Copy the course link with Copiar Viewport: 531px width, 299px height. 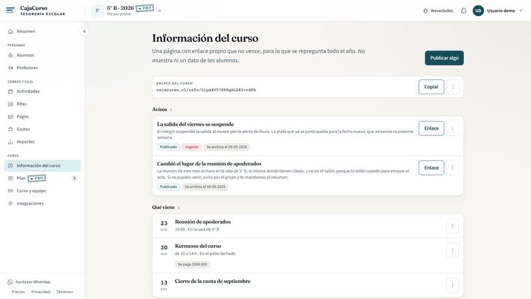[431, 87]
